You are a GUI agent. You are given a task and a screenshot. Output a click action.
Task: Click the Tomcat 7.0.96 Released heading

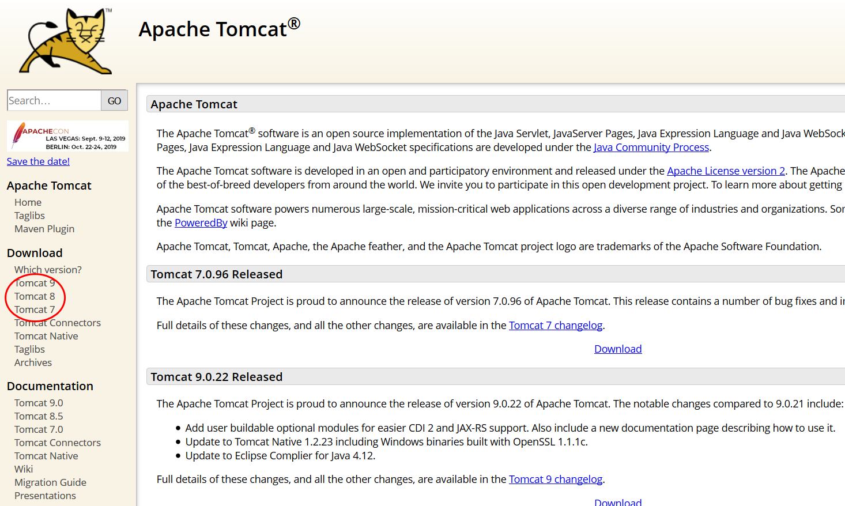217,274
